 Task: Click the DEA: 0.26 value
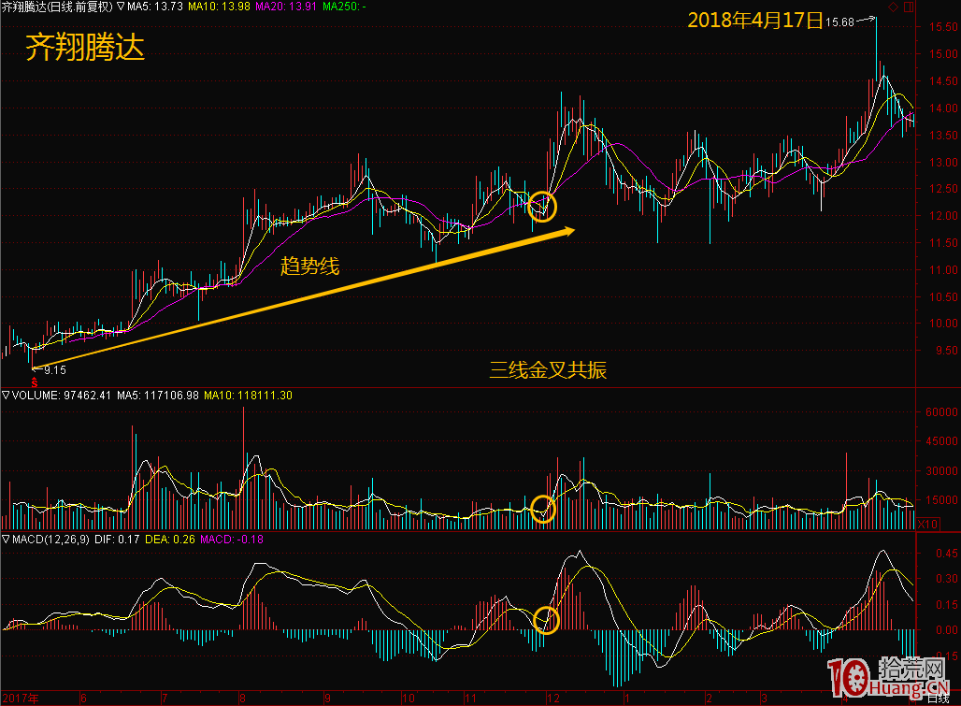(170, 540)
